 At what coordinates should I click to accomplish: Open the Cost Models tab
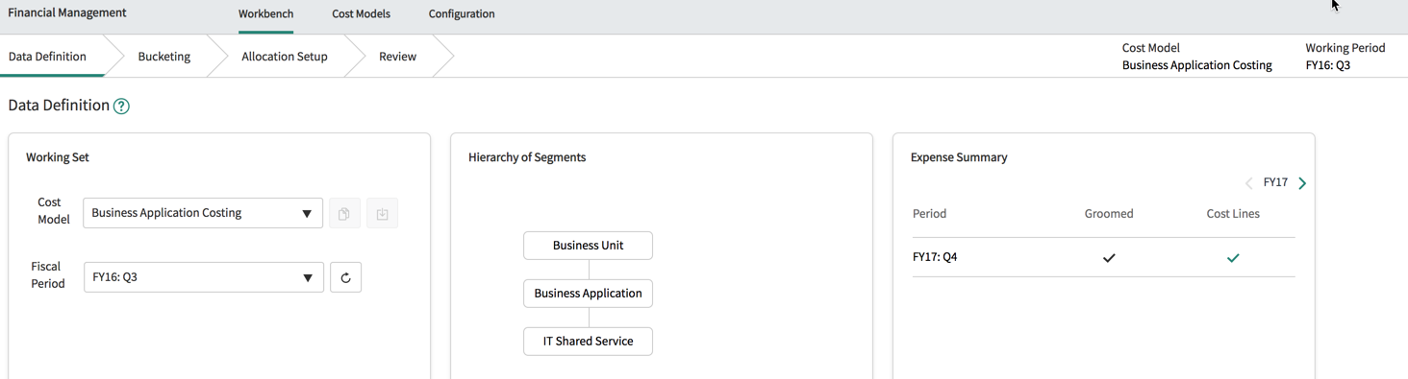coord(361,14)
